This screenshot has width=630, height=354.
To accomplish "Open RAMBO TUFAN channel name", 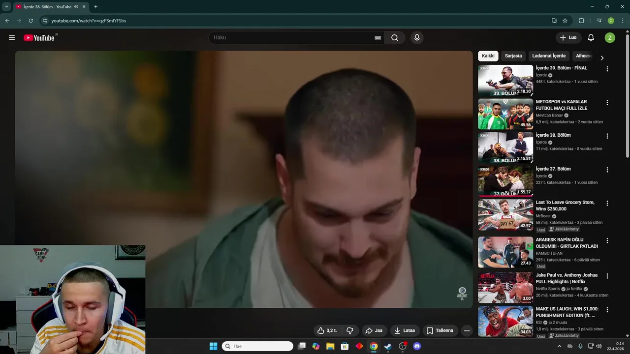I will (x=550, y=254).
